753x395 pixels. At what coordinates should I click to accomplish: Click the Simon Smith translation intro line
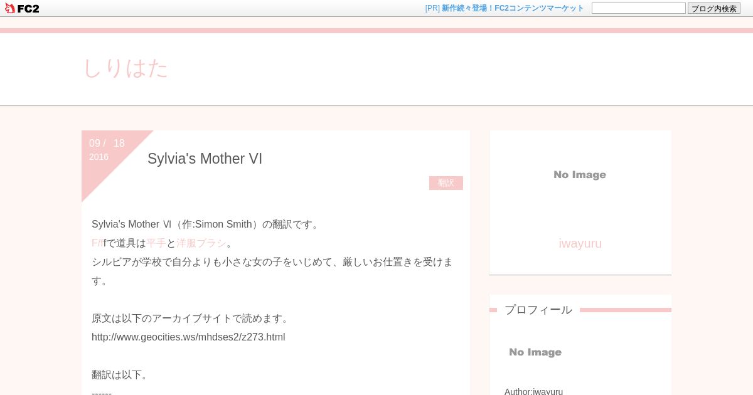click(207, 224)
